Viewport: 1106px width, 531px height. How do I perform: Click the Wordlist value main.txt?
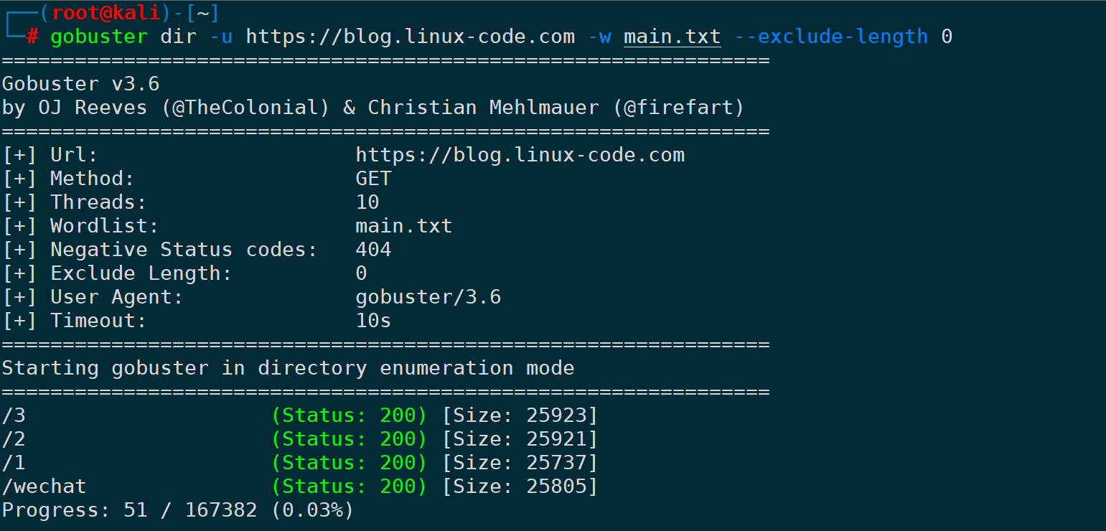403,226
